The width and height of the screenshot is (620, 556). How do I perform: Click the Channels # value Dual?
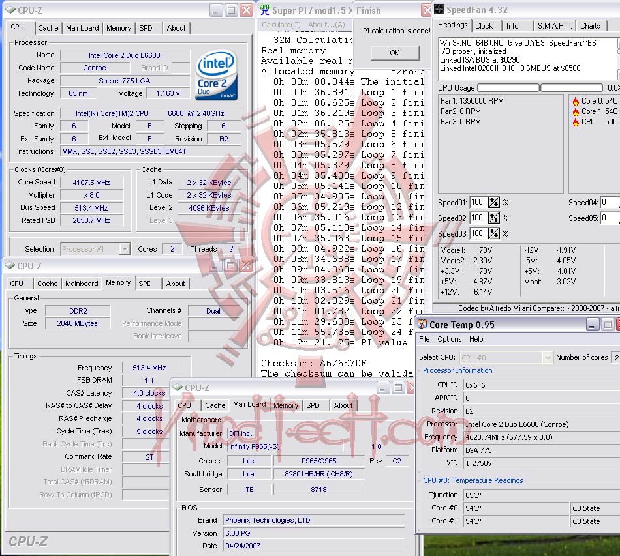(x=213, y=311)
